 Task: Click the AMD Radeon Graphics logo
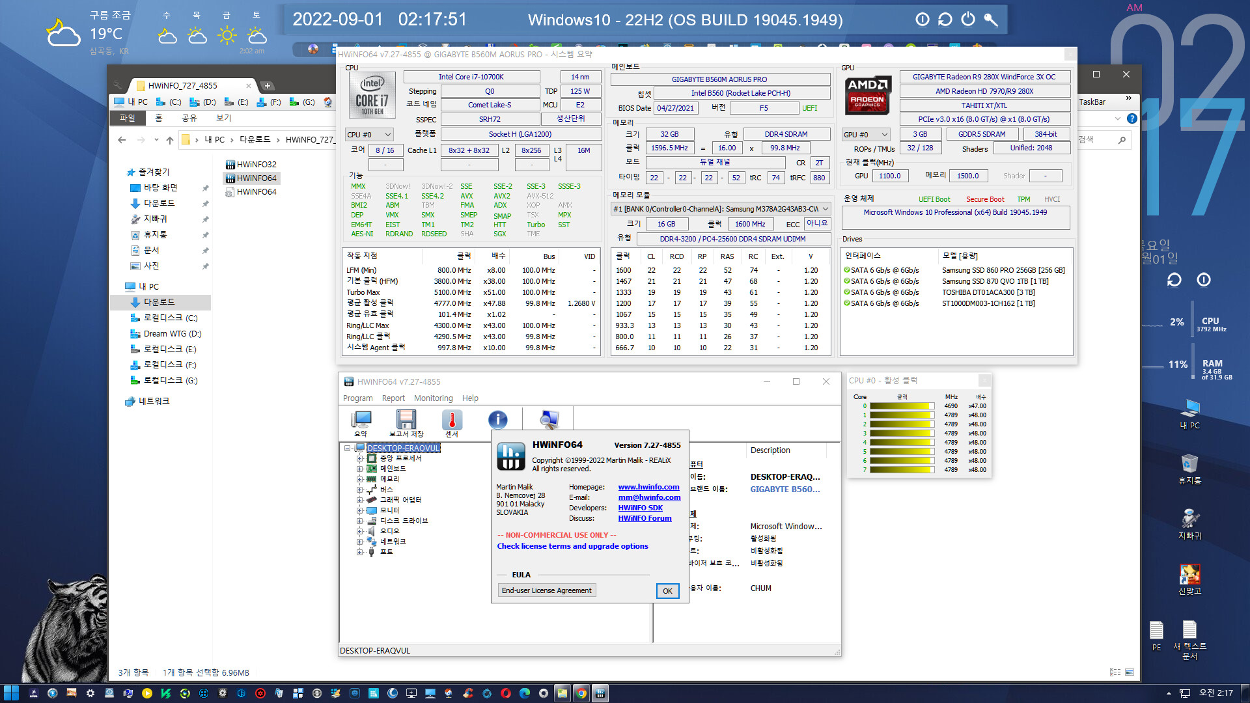pyautogui.click(x=867, y=95)
